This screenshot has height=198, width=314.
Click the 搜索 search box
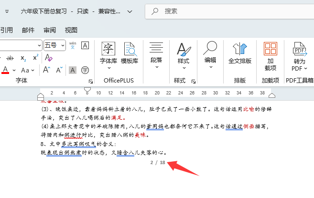point(229,11)
